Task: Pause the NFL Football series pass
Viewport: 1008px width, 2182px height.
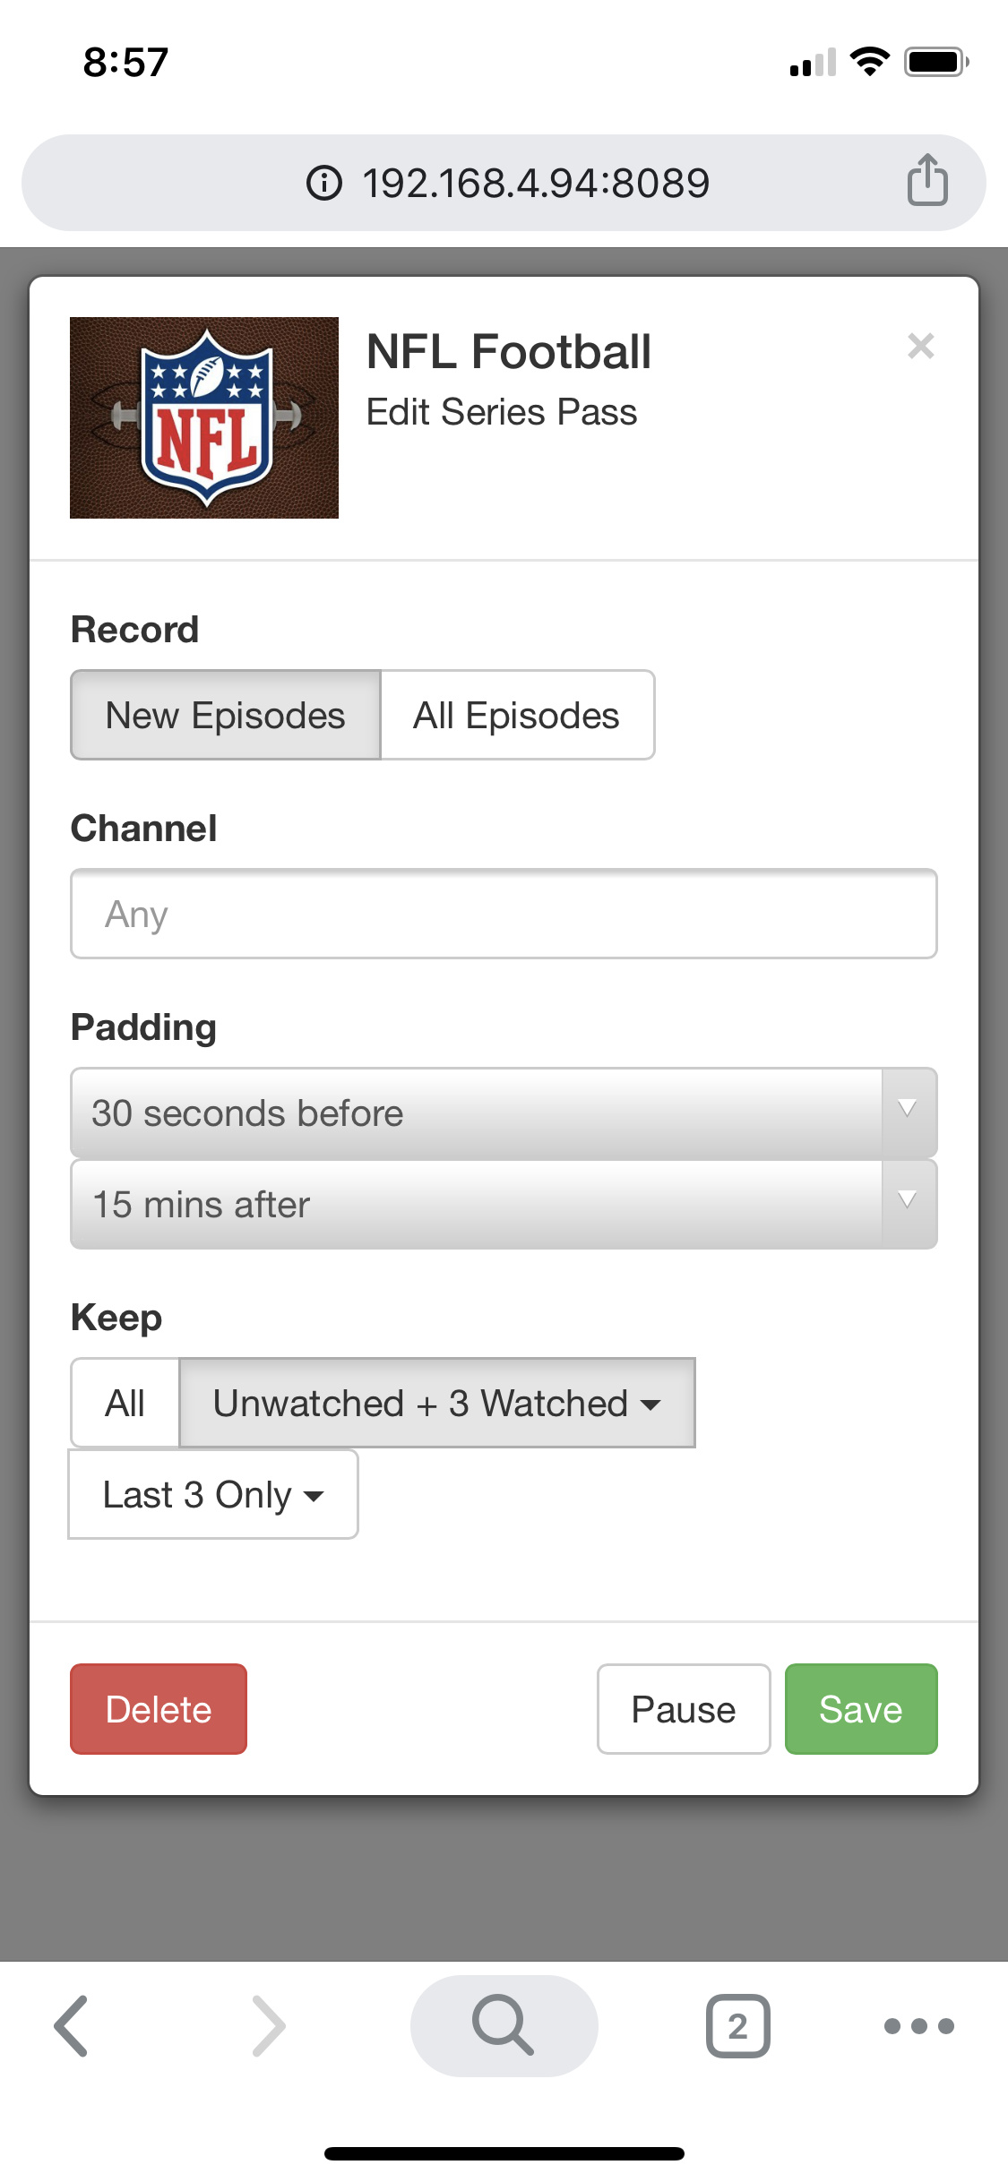Action: pos(684,1709)
